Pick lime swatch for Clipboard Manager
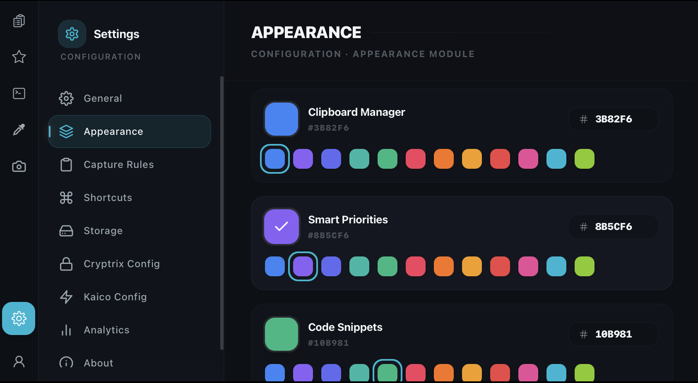The height and width of the screenshot is (383, 698). click(x=585, y=159)
